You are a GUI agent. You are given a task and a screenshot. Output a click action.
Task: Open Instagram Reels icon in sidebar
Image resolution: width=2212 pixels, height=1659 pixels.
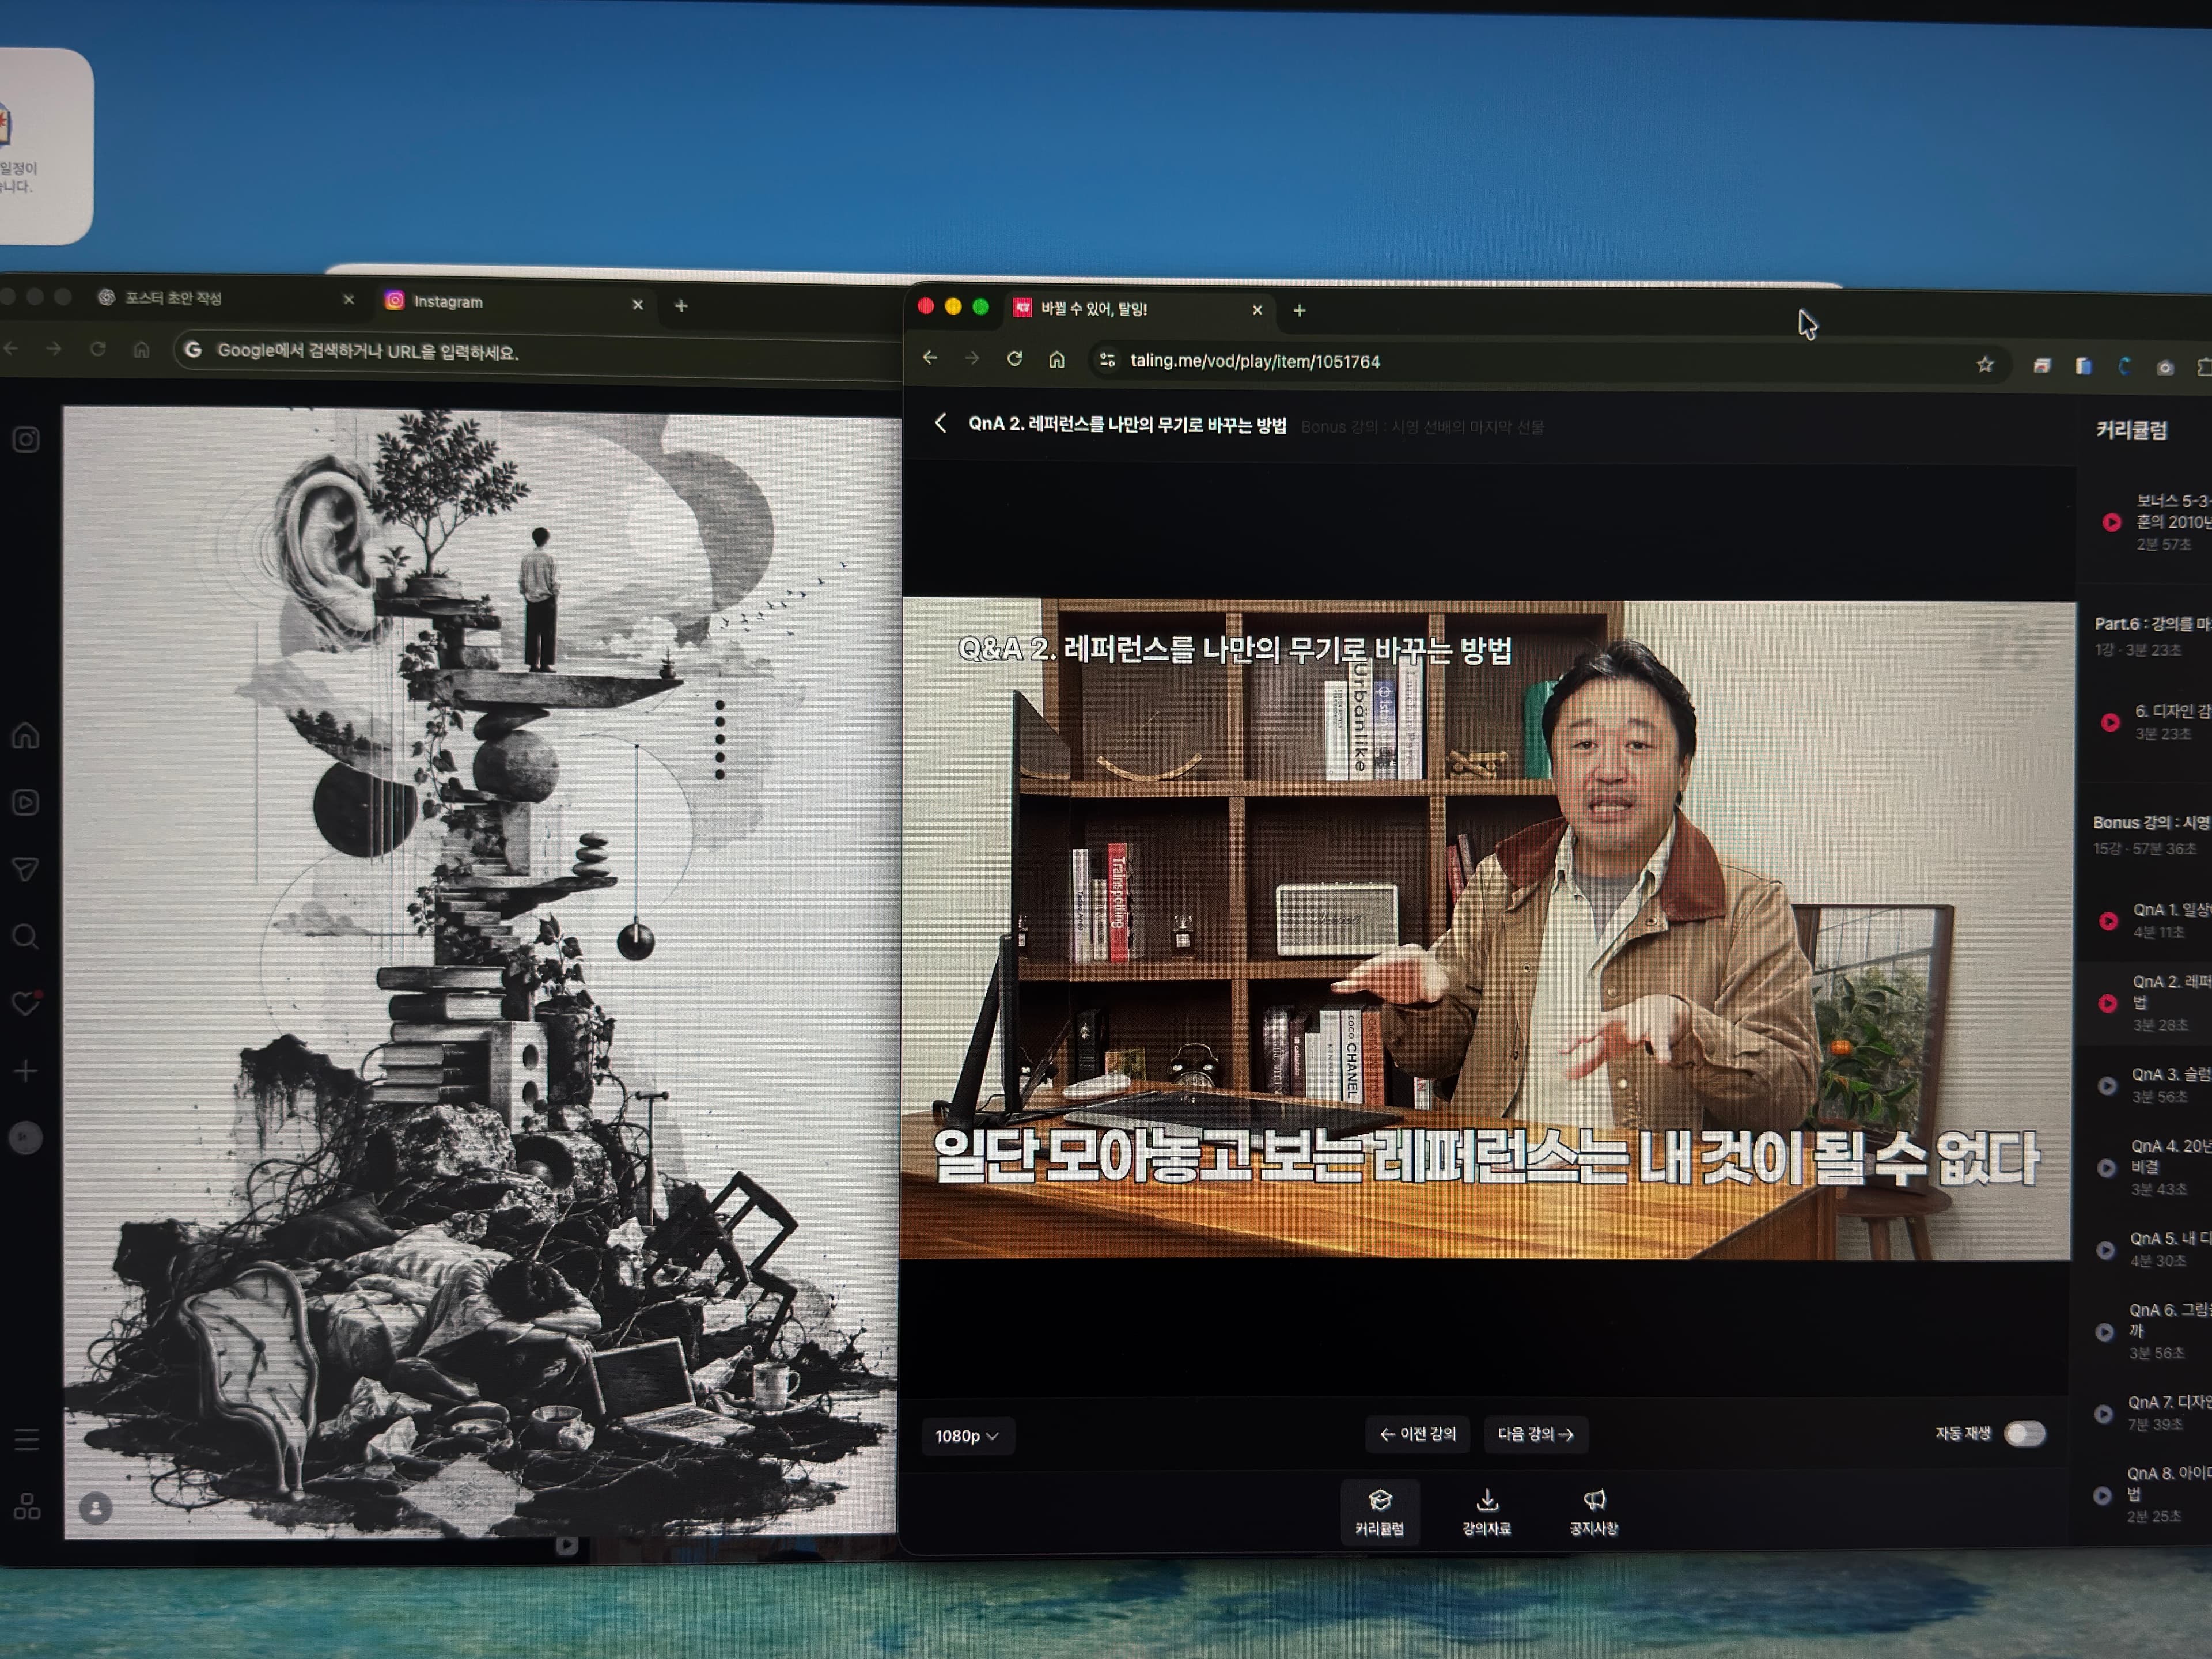(26, 802)
